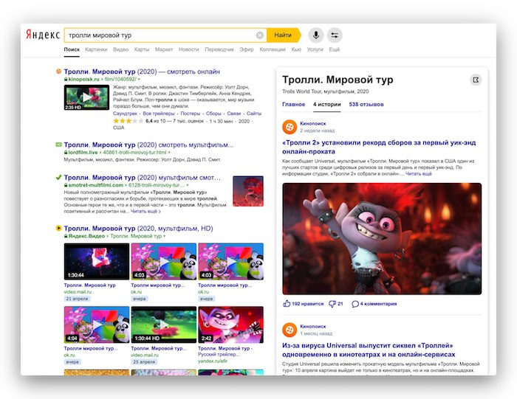This screenshot has width=517, height=399.
Task: Click Кинопоиск source name on first story
Action: coord(313,123)
